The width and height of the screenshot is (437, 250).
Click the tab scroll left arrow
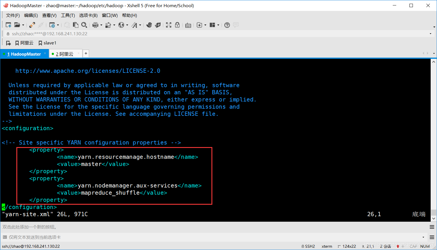423,53
